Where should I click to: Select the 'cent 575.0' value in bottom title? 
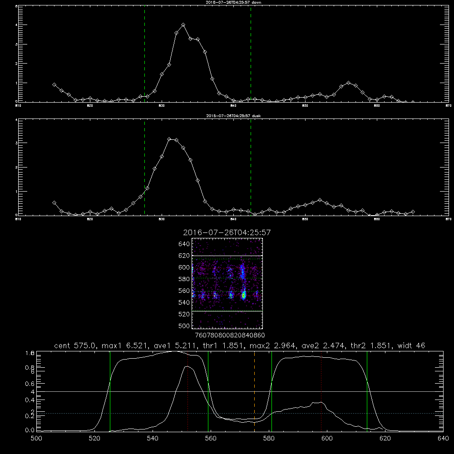click(75, 345)
